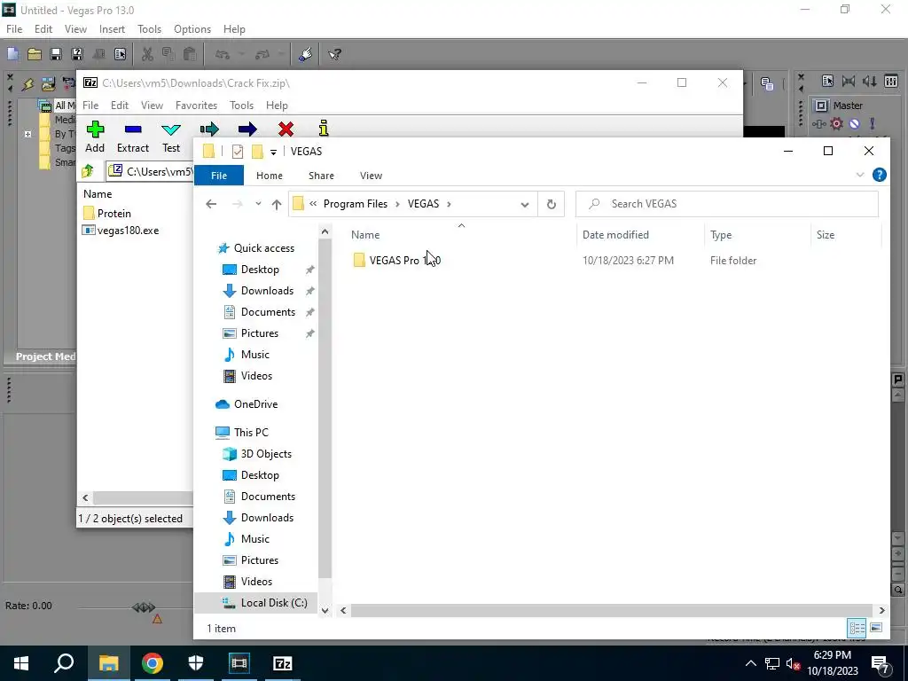Click Cut scissors icon in Vegas toolbar
This screenshot has height=681, width=908.
147,54
